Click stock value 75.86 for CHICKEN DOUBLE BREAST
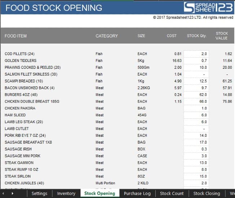This screenshot has width=235, height=198. (x=227, y=102)
